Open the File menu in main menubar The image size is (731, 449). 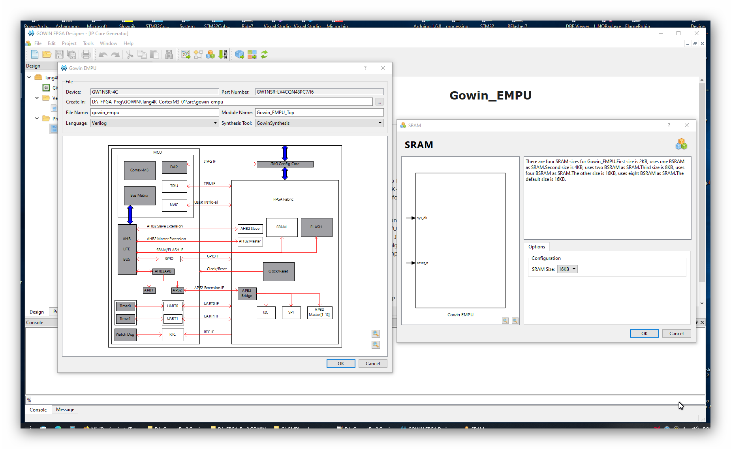point(38,43)
